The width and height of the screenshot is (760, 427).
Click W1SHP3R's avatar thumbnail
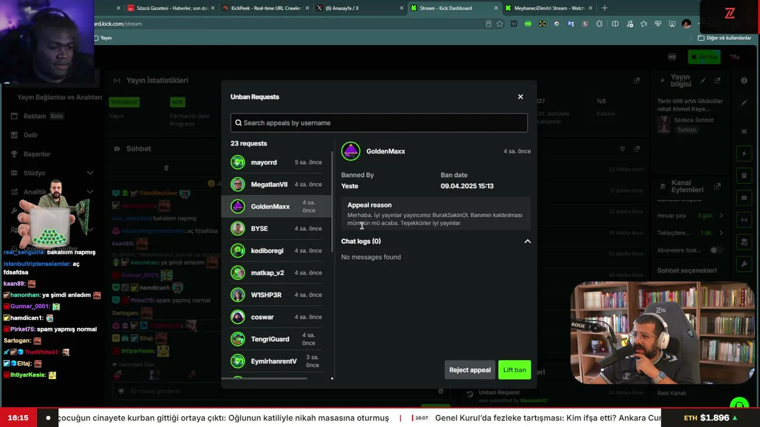237,295
